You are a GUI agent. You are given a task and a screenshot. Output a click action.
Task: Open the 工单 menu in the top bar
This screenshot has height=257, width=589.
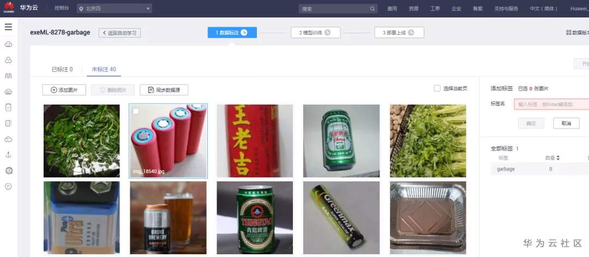tap(435, 9)
